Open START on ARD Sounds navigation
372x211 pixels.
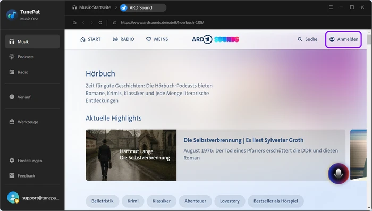coord(90,39)
